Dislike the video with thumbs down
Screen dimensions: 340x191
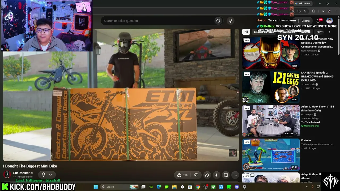[196, 175]
